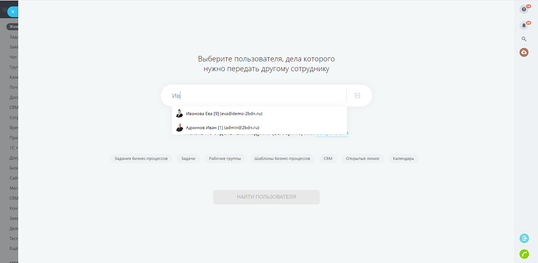Select Иванова Ева from suggestions
Image resolution: width=538 pixels, height=263 pixels.
pyautogui.click(x=224, y=113)
